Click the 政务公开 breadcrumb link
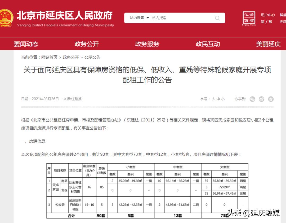286x223 pixels. pyautogui.click(x=71, y=57)
